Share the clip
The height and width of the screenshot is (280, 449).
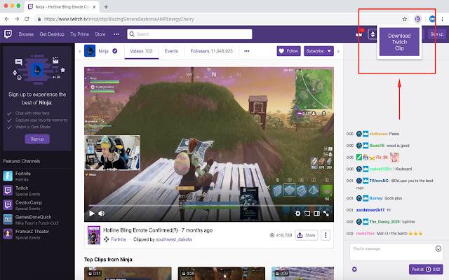tap(307, 235)
